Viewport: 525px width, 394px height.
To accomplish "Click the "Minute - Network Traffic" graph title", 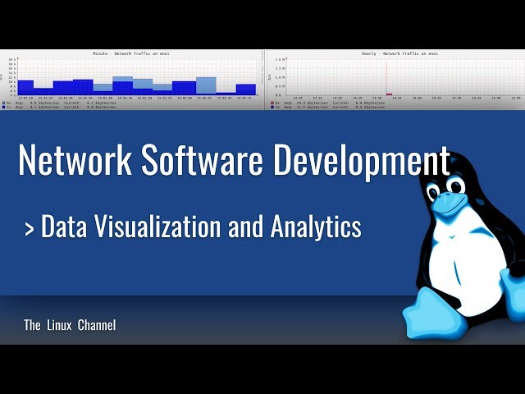I will 131,53.
